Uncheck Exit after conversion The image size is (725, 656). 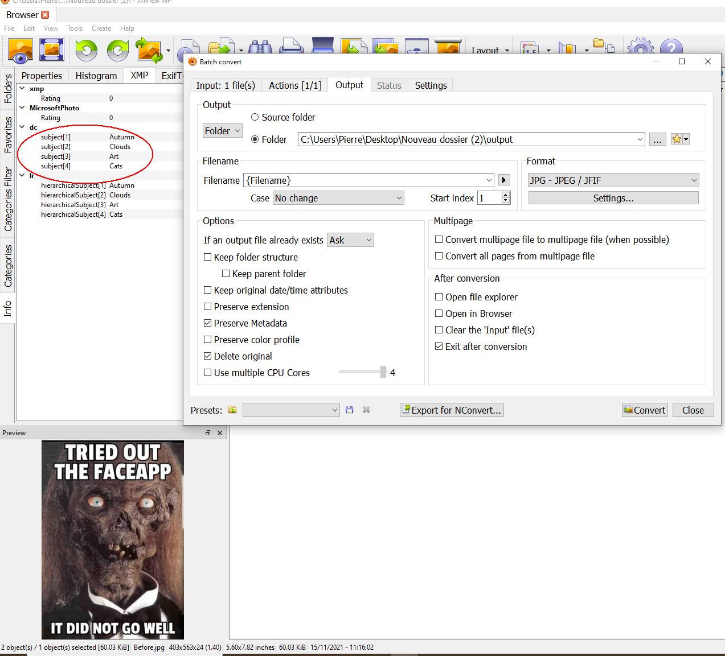[439, 346]
